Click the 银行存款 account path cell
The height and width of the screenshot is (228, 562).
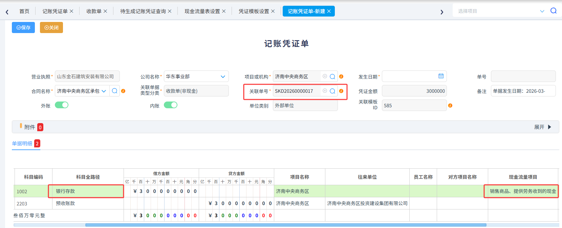88,191
